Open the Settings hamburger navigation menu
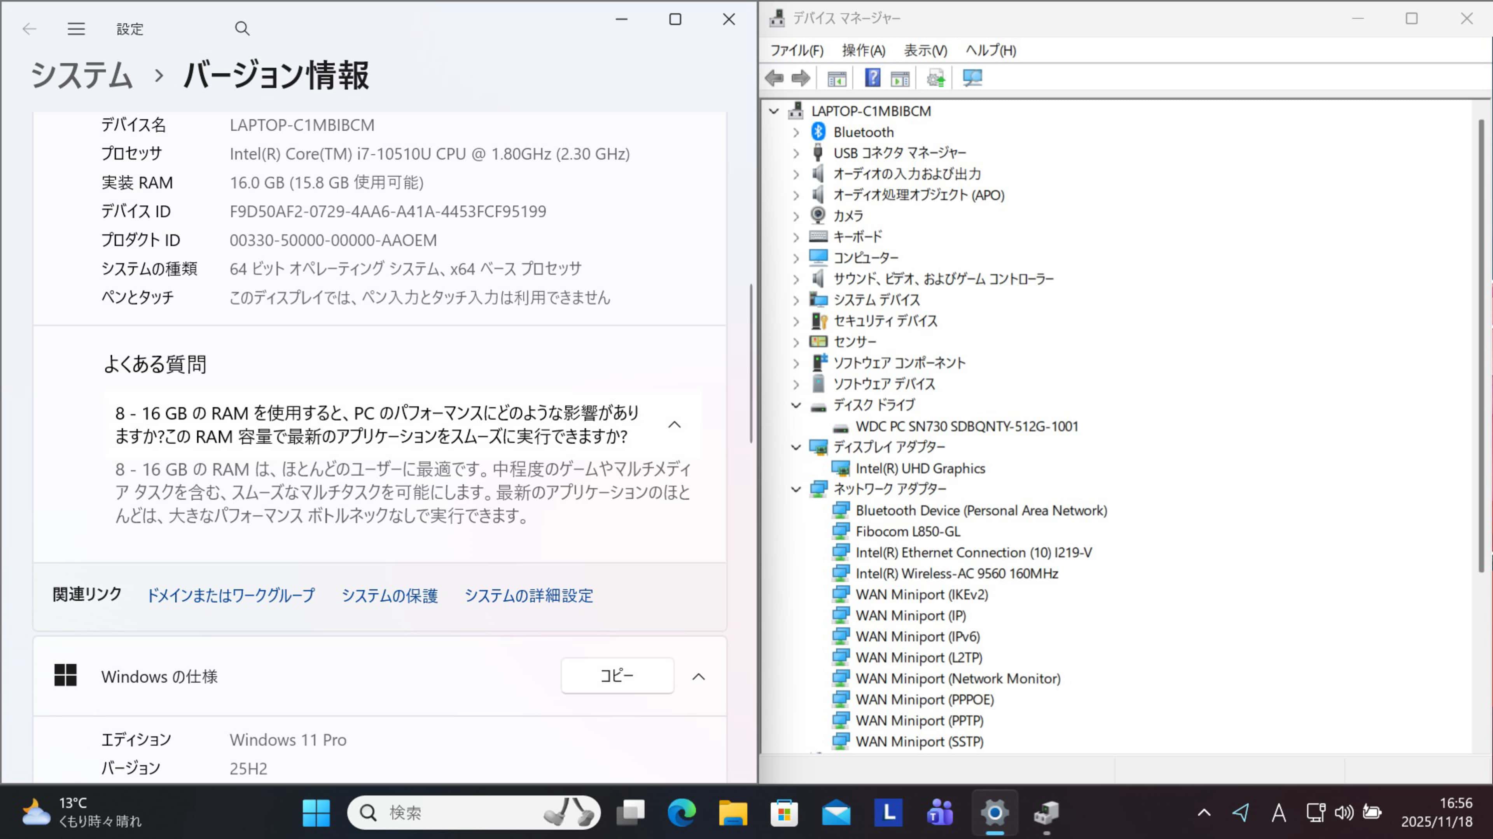 click(76, 28)
